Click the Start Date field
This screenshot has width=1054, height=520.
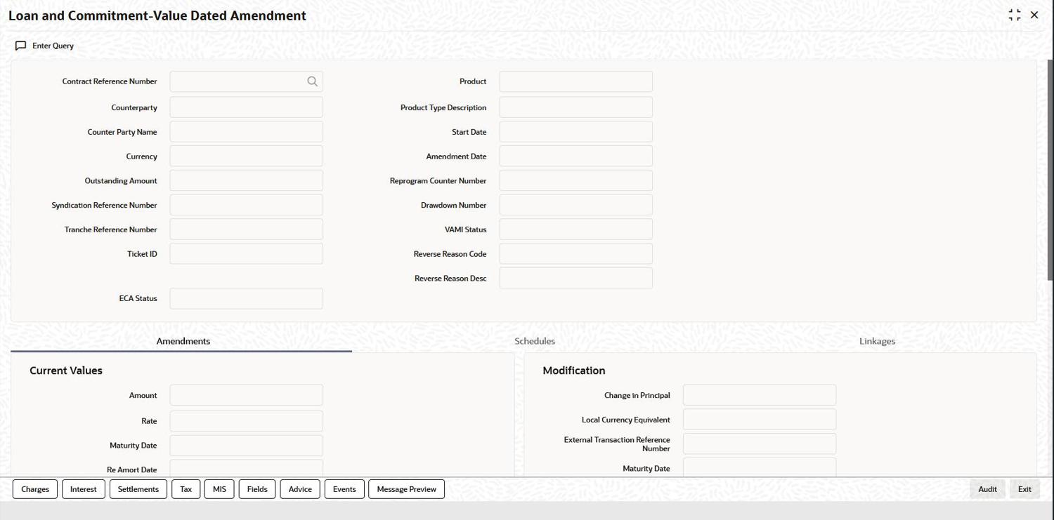click(575, 132)
